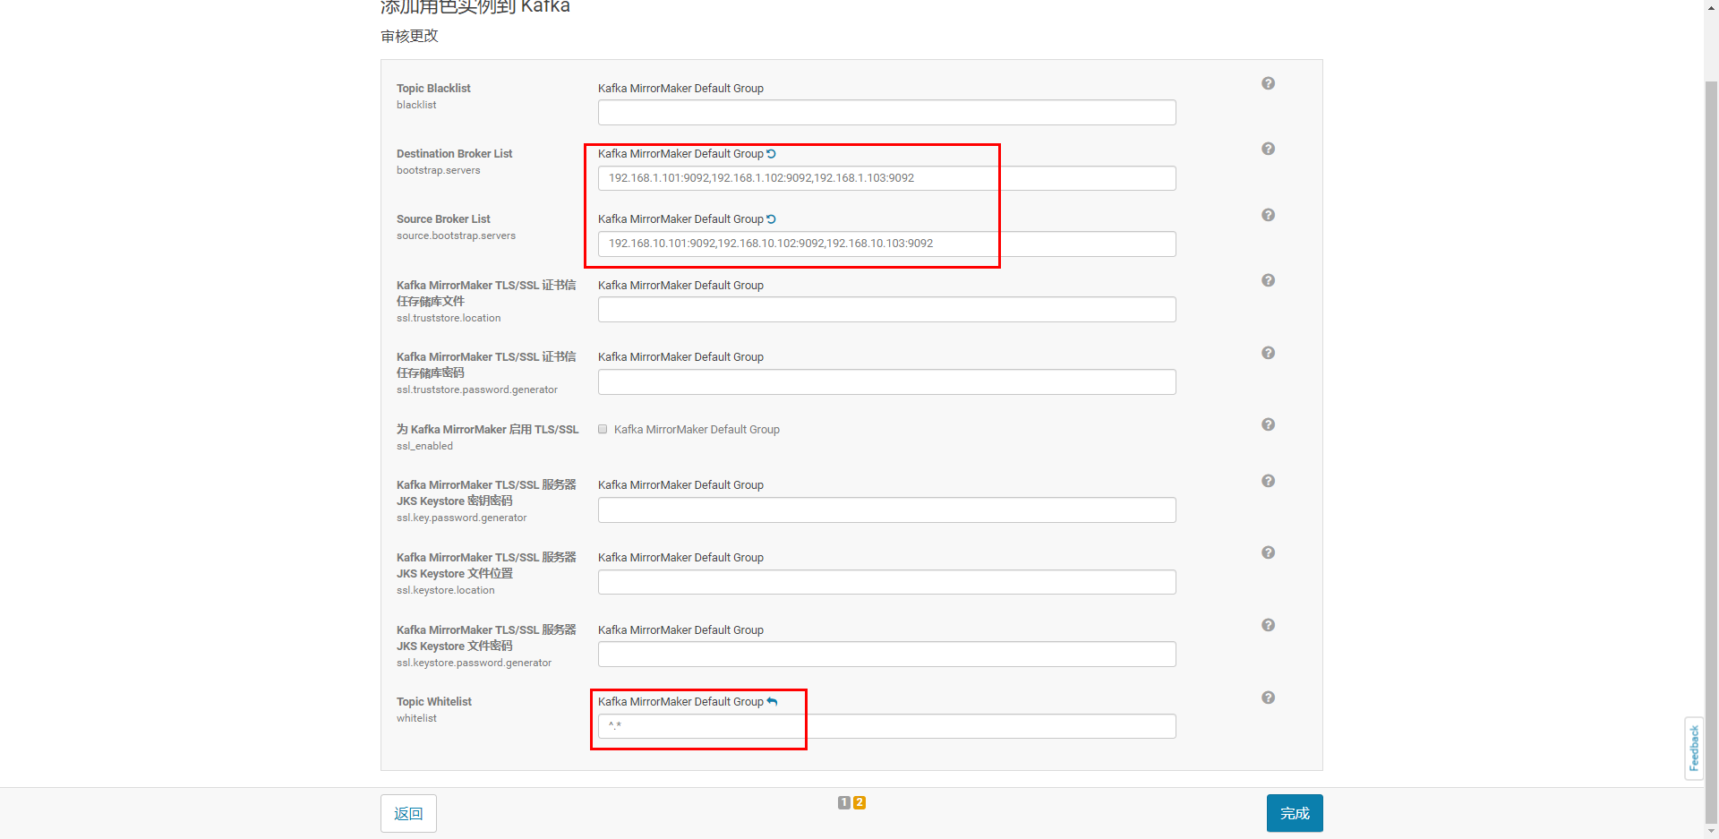The image size is (1719, 839).
Task: Open help for Topic Whitelist setting
Action: [x=1268, y=697]
